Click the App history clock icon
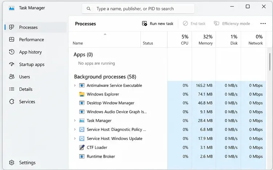This screenshot has width=273, height=170. point(12,52)
